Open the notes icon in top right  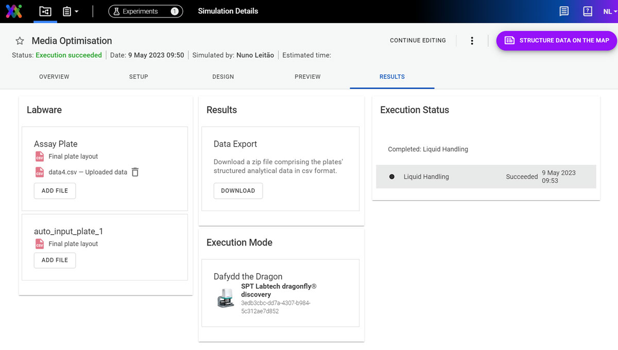564,11
